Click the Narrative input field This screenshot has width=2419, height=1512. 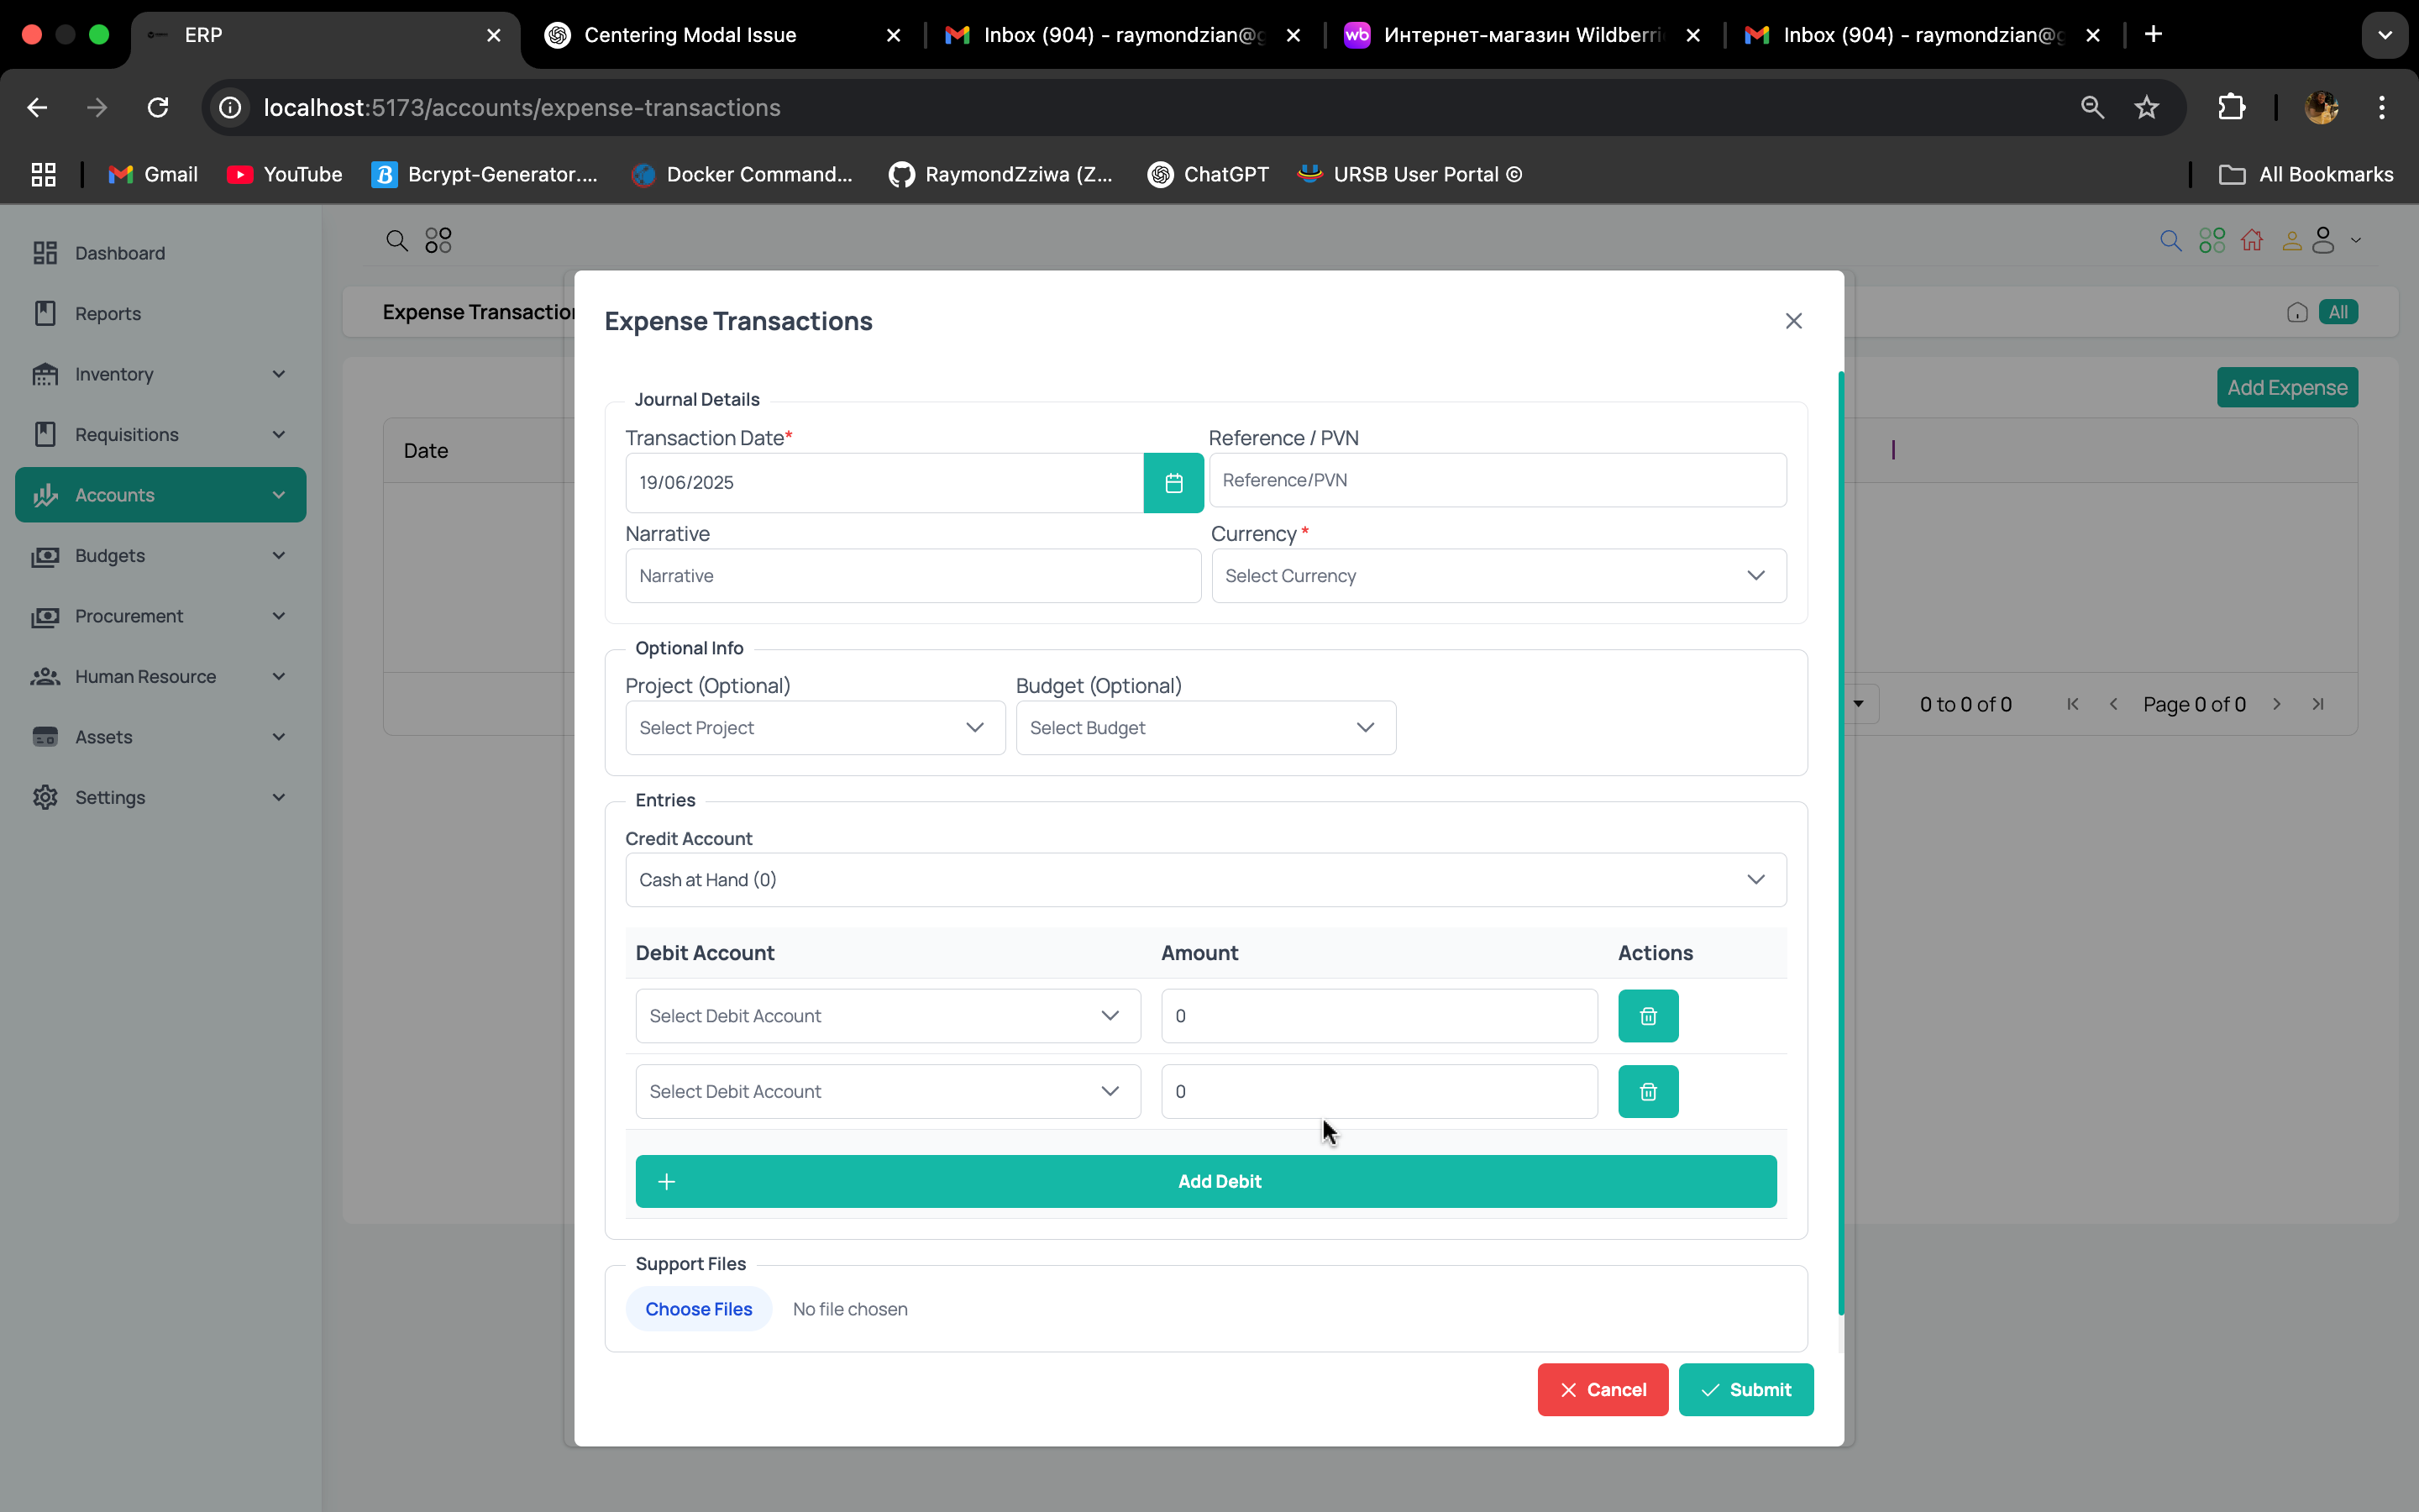click(911, 576)
